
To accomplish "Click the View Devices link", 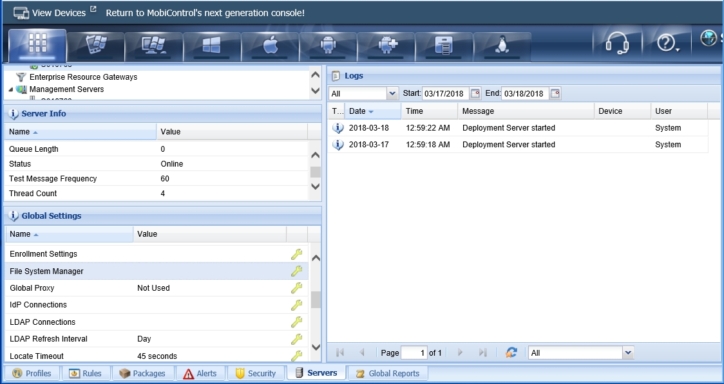I will [x=58, y=13].
